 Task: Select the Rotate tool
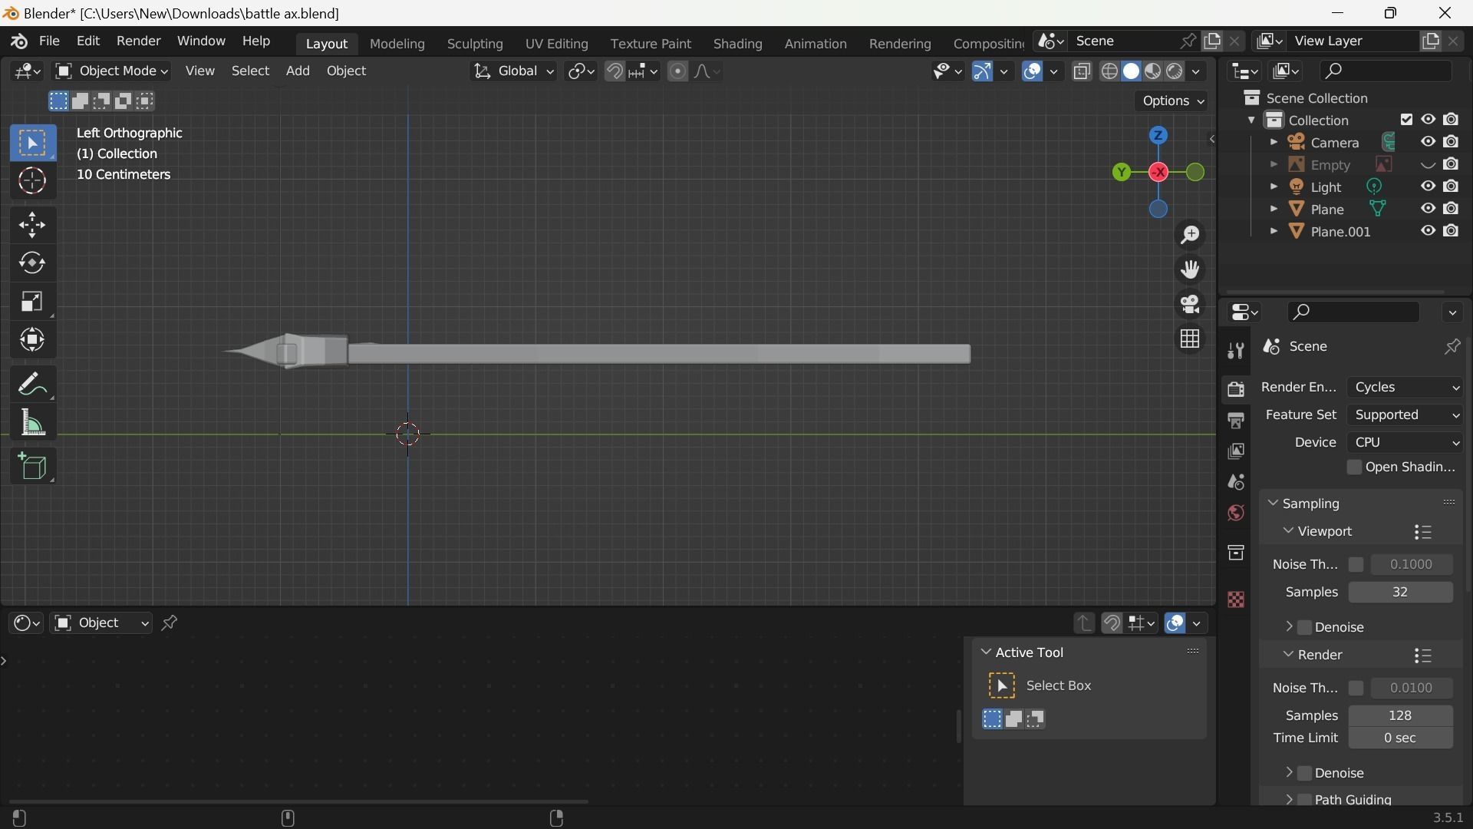coord(32,263)
